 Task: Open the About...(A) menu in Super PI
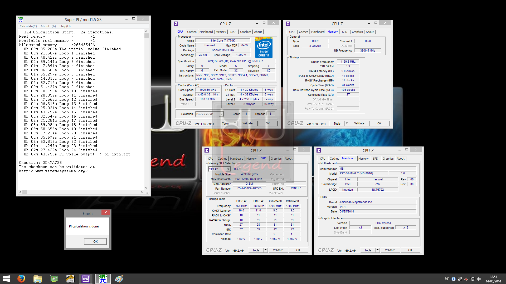[x=48, y=26]
